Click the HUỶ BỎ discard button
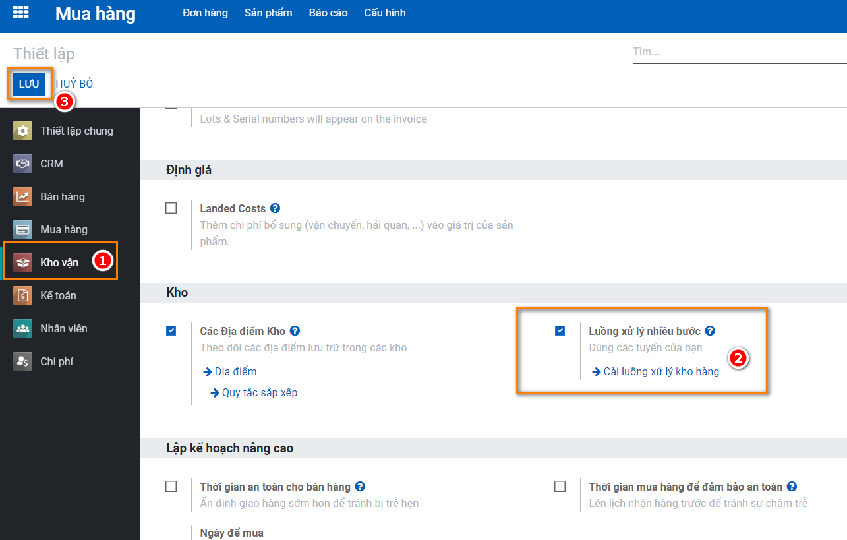847x540 pixels. [x=74, y=84]
